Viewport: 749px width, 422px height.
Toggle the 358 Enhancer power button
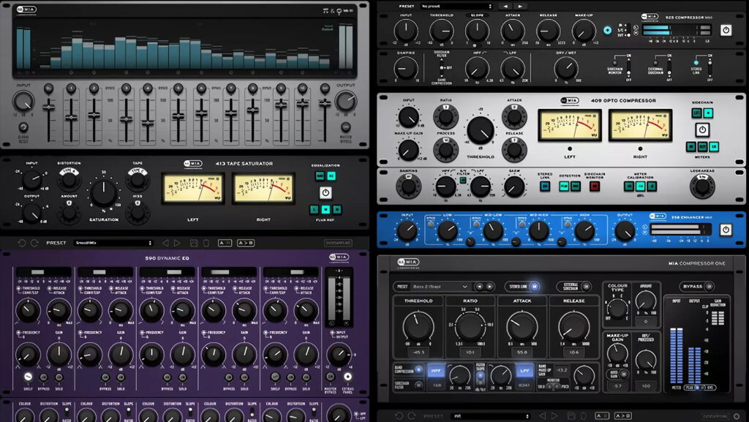point(726,230)
